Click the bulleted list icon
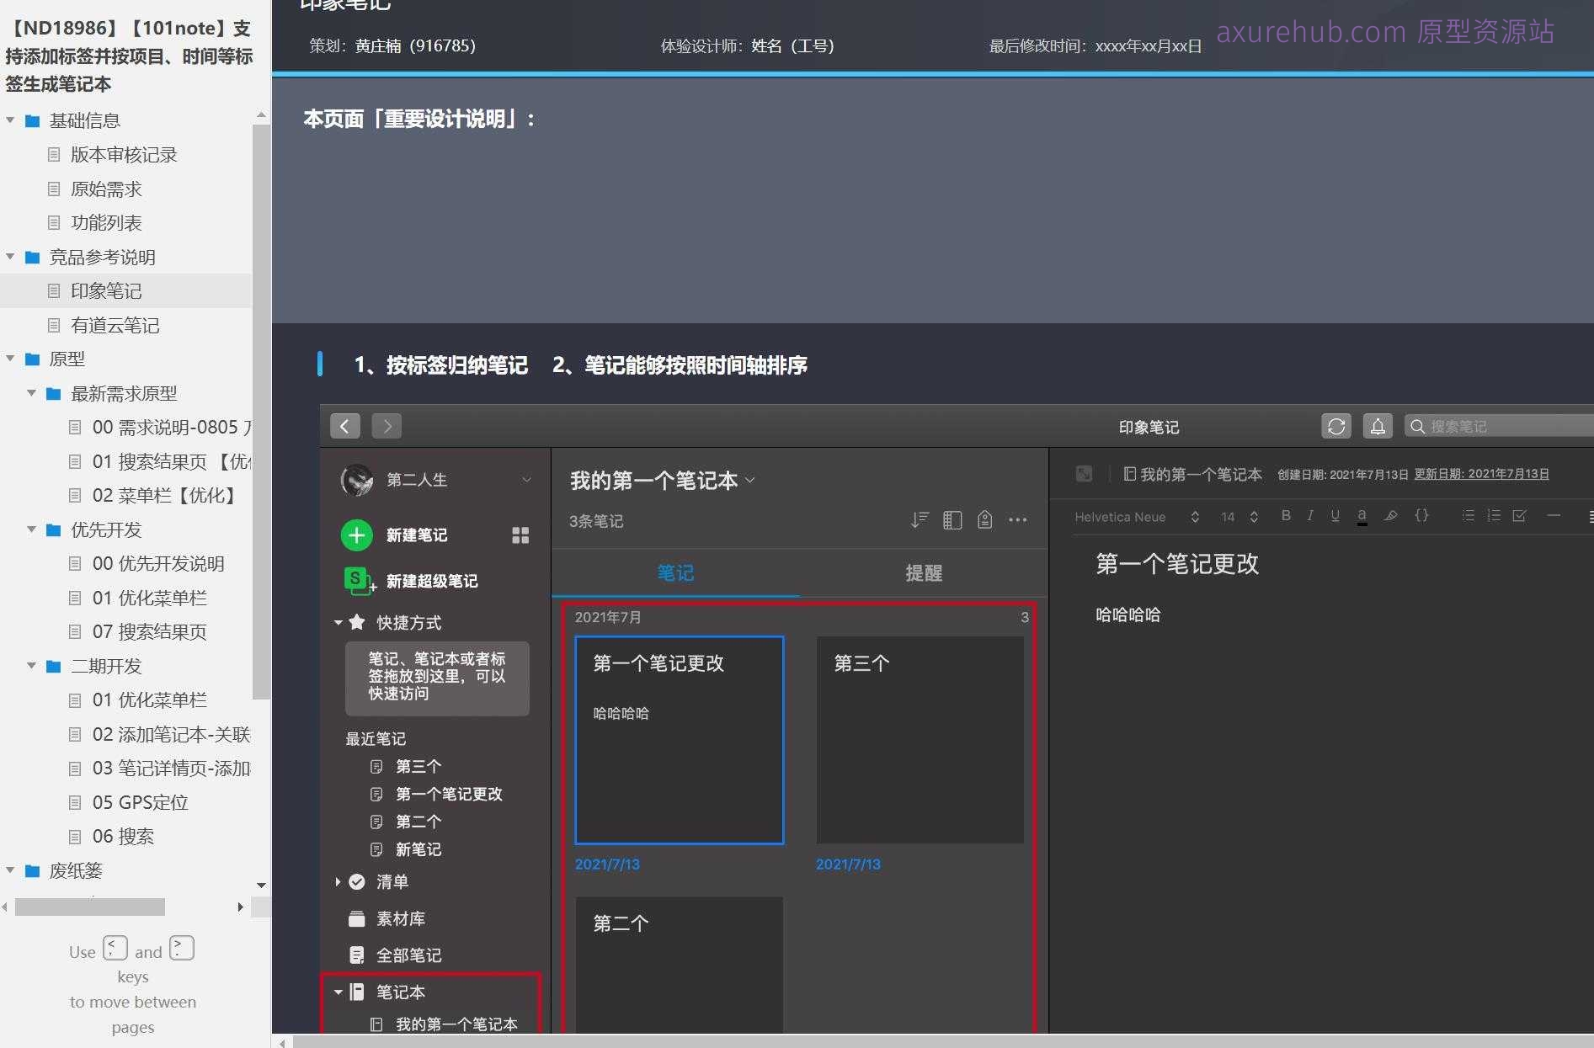 tap(1469, 516)
